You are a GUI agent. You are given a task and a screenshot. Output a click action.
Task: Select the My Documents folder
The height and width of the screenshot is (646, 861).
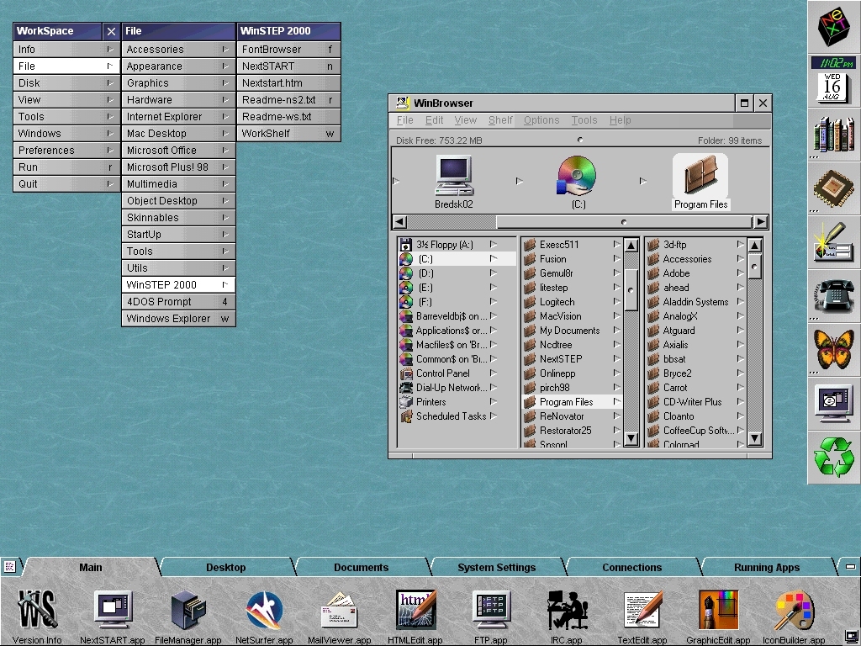[x=572, y=330]
